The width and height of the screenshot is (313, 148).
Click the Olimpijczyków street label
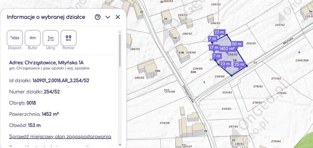pos(188,94)
